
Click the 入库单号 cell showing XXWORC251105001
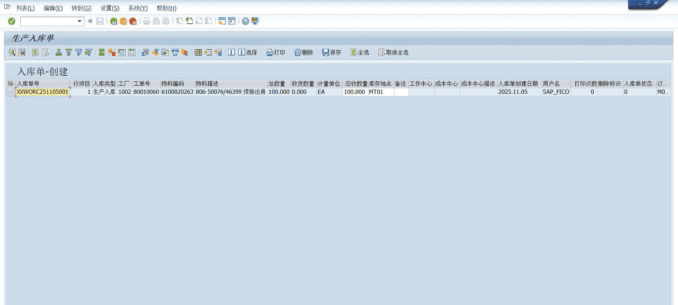pyautogui.click(x=42, y=92)
